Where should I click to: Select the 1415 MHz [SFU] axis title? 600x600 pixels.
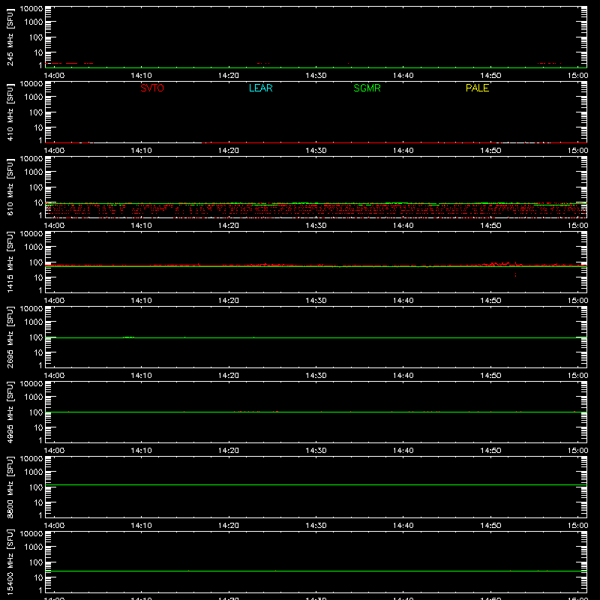tap(10, 262)
